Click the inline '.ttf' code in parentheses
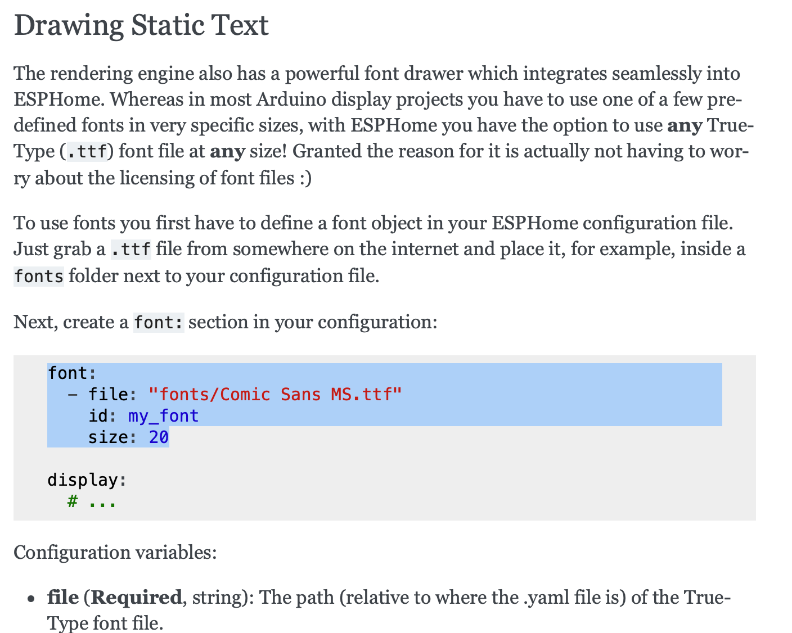 pyautogui.click(x=87, y=152)
